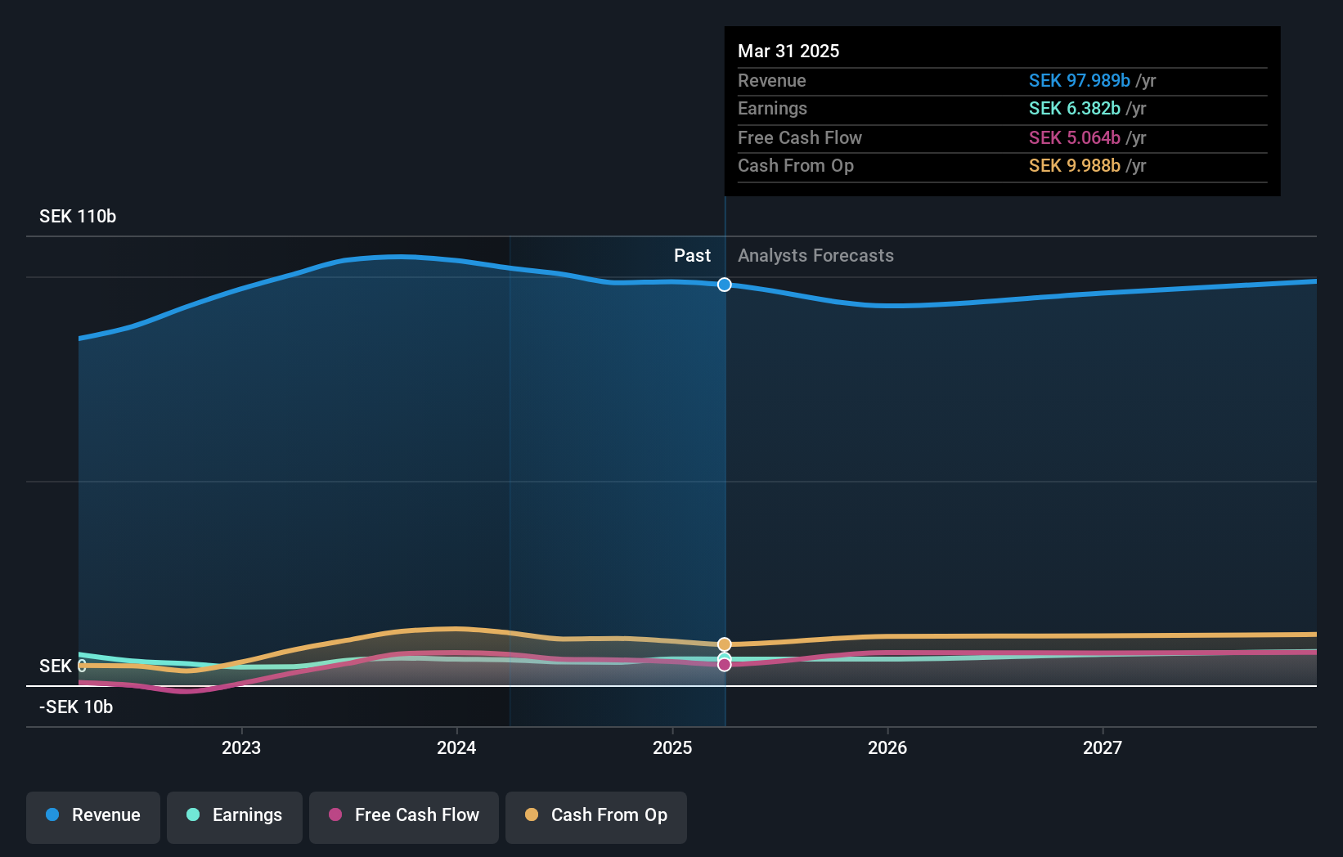Image resolution: width=1343 pixels, height=857 pixels.
Task: Click the Mar 31 2025 tooltip date
Action: [788, 51]
